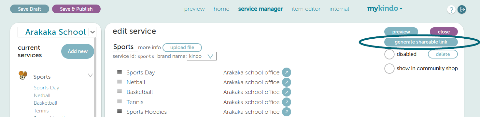Click the Sports balls service icon

coord(22,75)
